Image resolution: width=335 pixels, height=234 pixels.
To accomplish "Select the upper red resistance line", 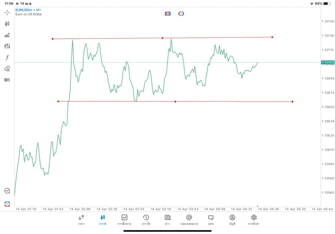I will [209, 38].
